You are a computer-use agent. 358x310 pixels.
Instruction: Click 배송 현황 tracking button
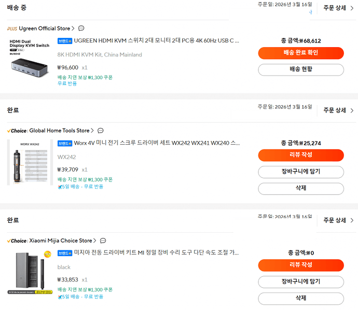(300, 69)
